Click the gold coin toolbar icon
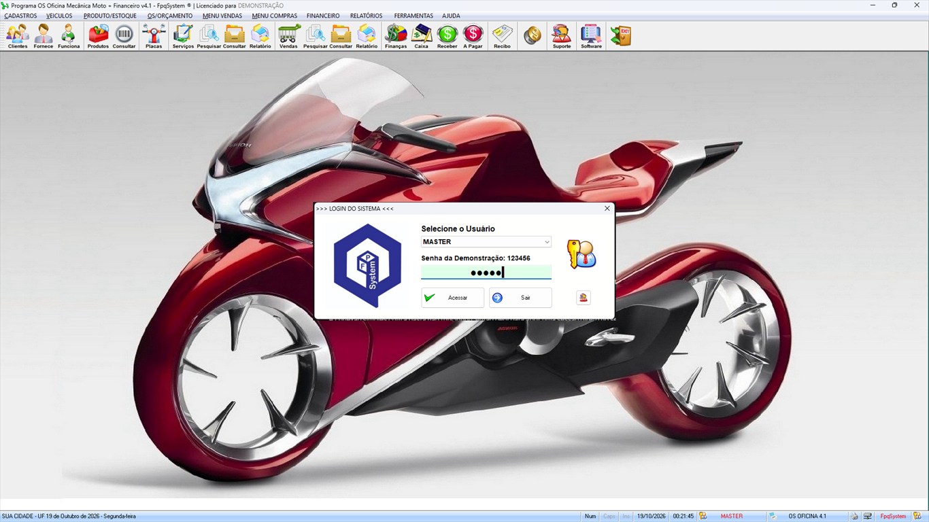The height and width of the screenshot is (522, 929). coord(533,36)
